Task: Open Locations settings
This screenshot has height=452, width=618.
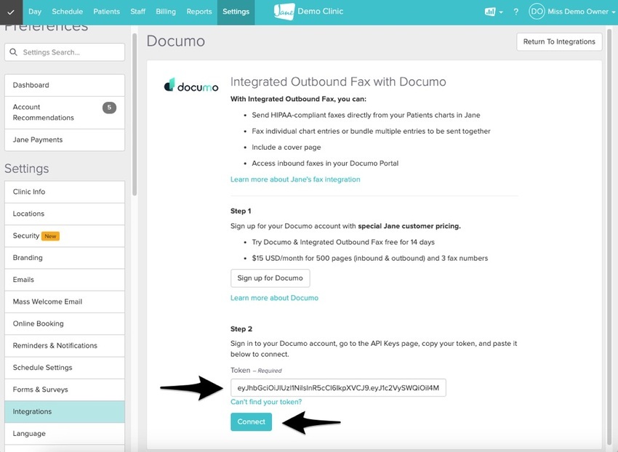Action: coord(65,214)
